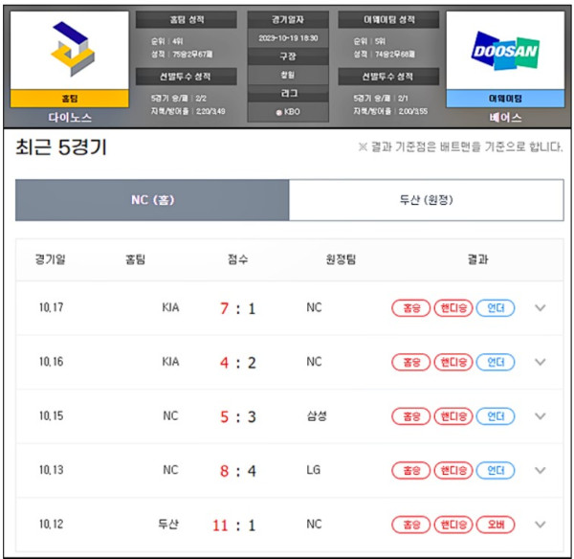The height and width of the screenshot is (559, 574).
Task: Expand the 10.15 NC vs 삼성 row
Action: click(541, 417)
